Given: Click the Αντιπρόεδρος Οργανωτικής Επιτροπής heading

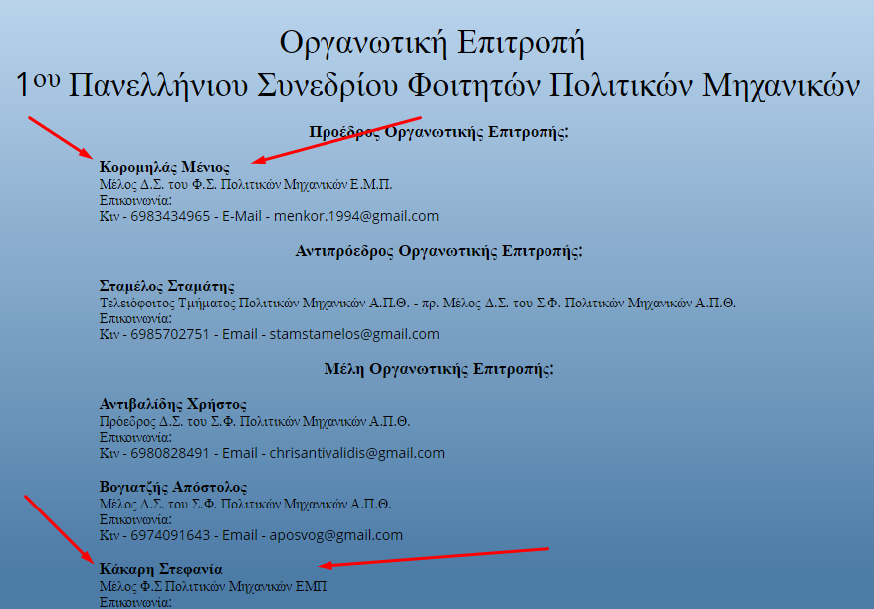Looking at the screenshot, I should [439, 251].
